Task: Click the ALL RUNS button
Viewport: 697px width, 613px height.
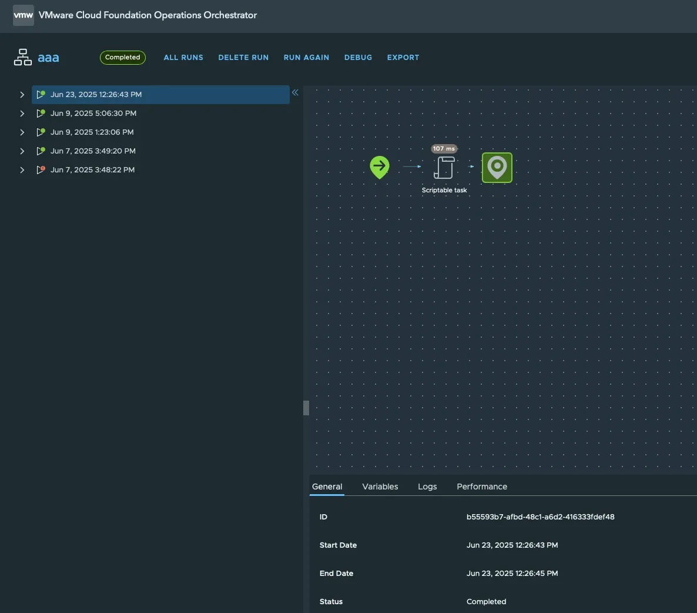Action: click(183, 58)
